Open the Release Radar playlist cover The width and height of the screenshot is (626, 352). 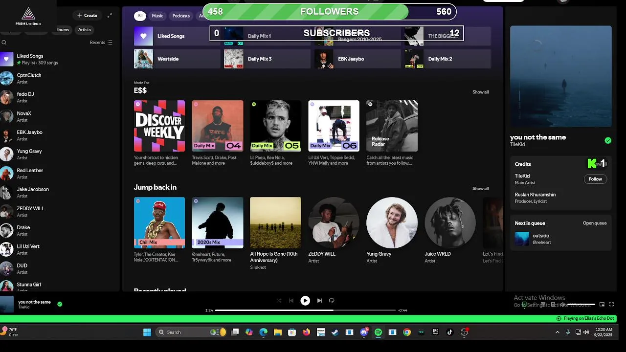tap(392, 126)
